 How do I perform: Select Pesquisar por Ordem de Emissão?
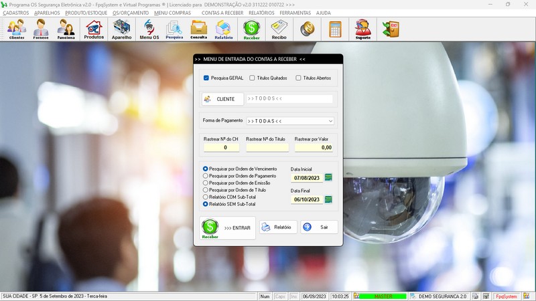[x=206, y=183]
